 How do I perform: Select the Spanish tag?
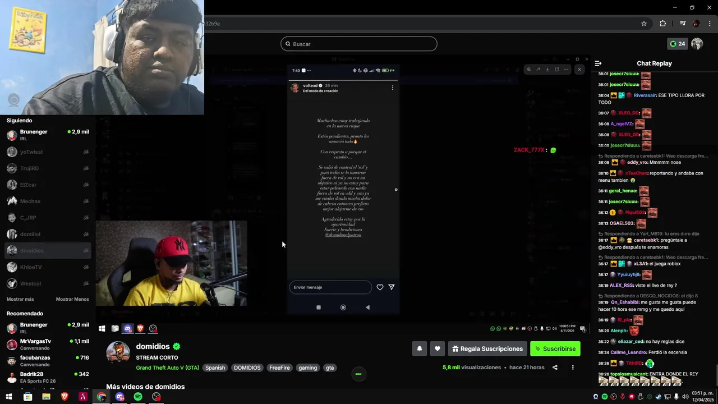pos(215,368)
